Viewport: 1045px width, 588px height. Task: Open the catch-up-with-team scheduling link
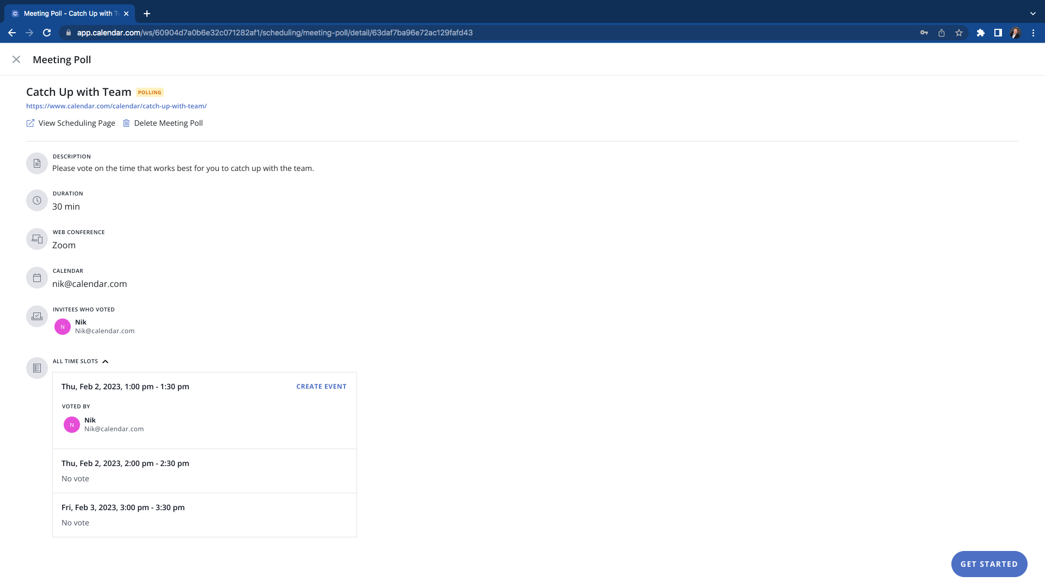coord(116,106)
